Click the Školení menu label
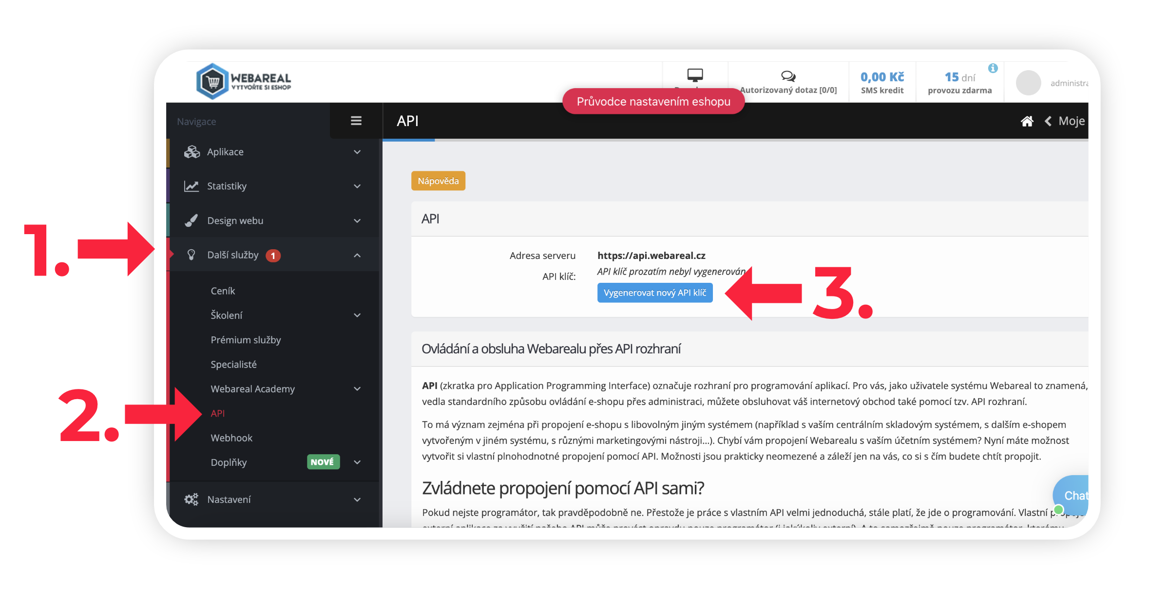The width and height of the screenshot is (1150, 589). [227, 315]
